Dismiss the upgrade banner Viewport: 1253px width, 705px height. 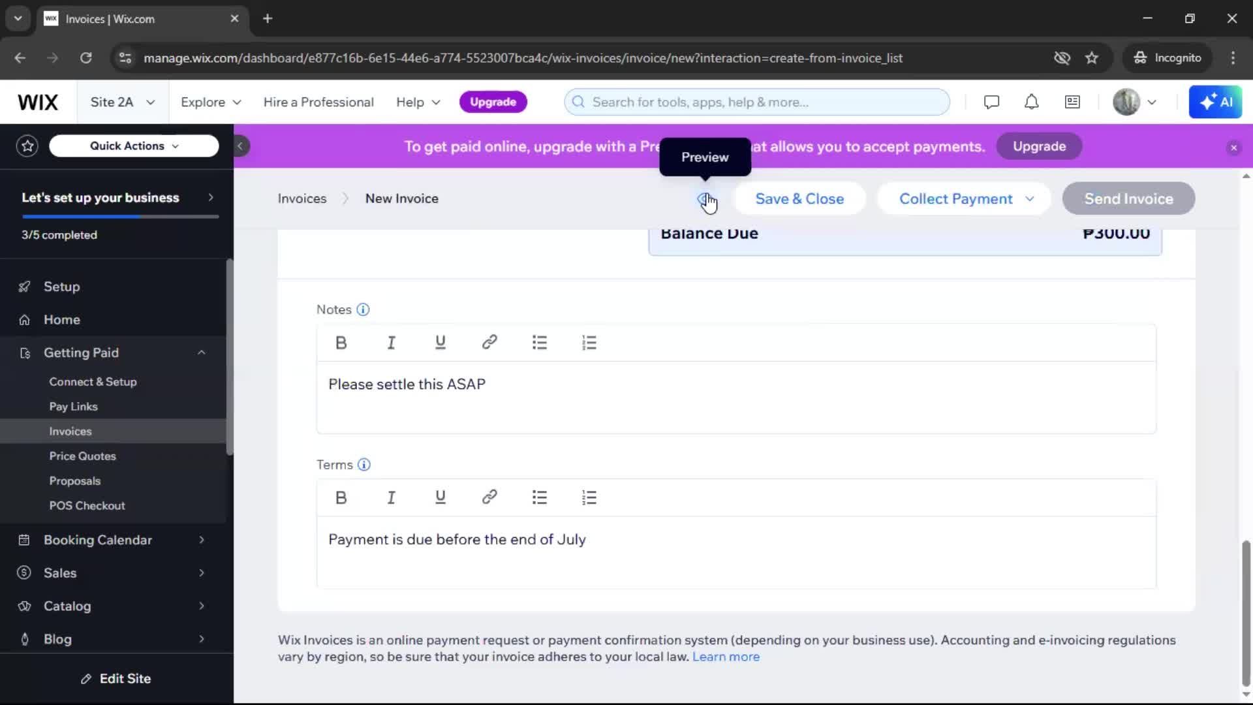tap(1233, 148)
